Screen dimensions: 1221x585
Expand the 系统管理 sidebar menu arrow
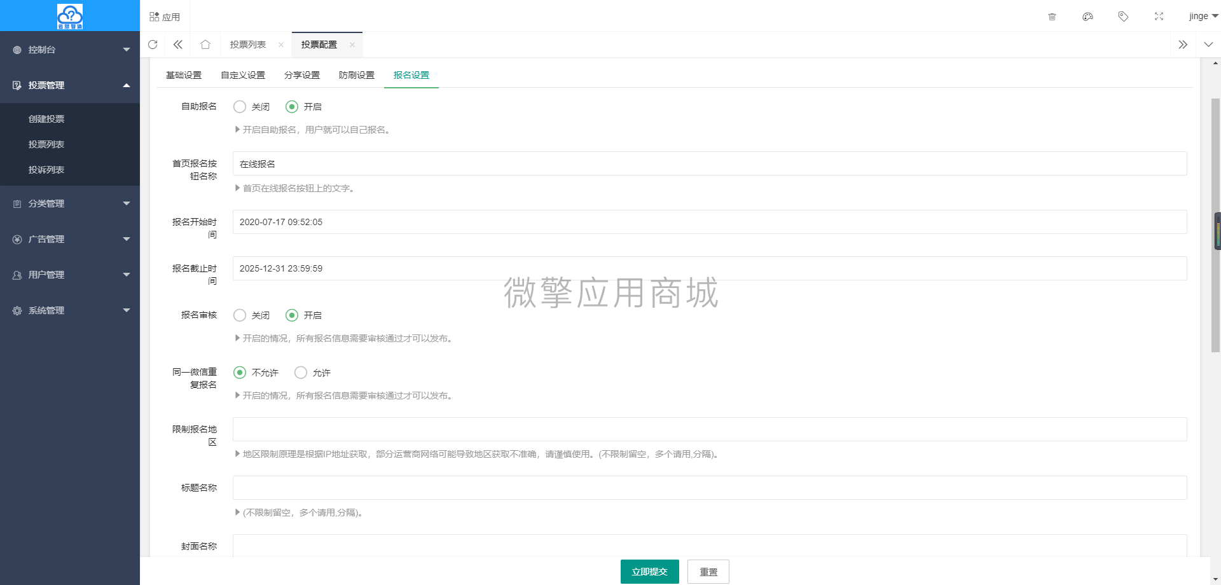pos(127,310)
